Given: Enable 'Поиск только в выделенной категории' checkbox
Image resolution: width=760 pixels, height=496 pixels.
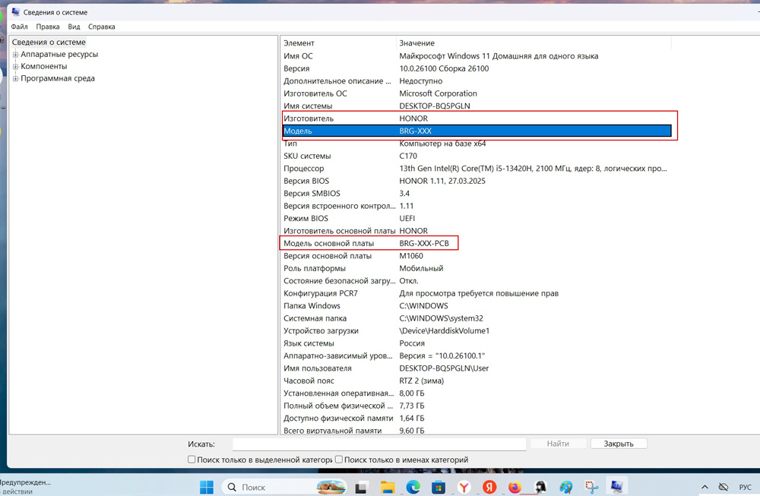Looking at the screenshot, I should (x=192, y=460).
